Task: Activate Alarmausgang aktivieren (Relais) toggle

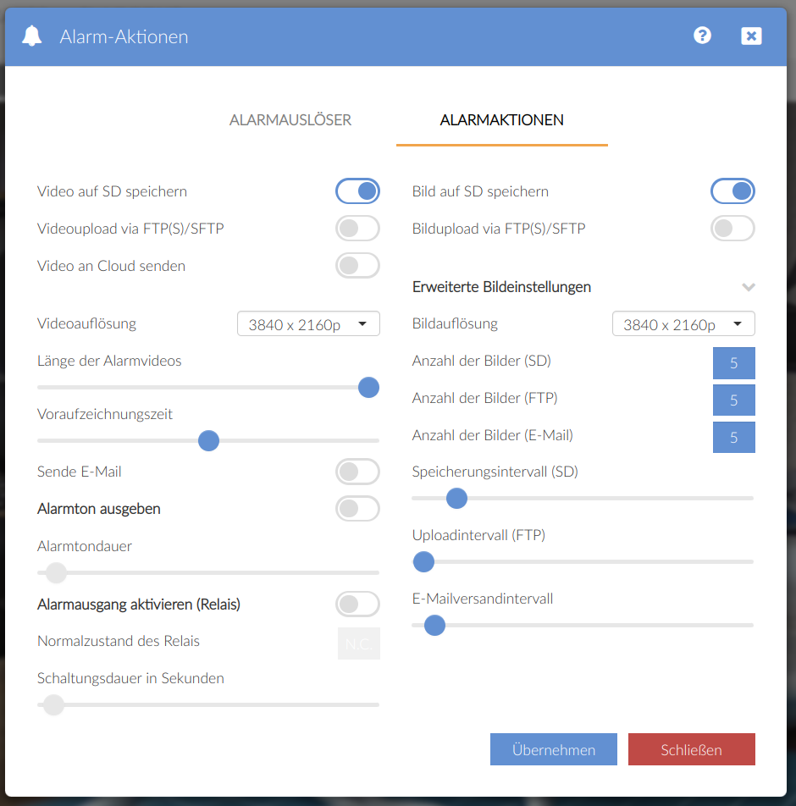Action: click(x=357, y=604)
